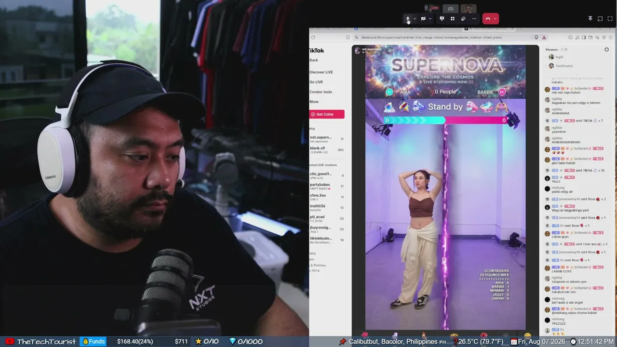Open the activities grid icon in call toolbar

453,19
